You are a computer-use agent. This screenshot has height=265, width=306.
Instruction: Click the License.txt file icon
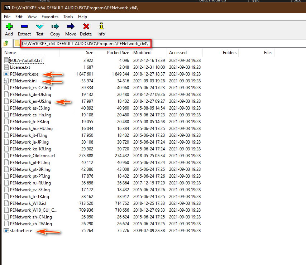coord(6,67)
